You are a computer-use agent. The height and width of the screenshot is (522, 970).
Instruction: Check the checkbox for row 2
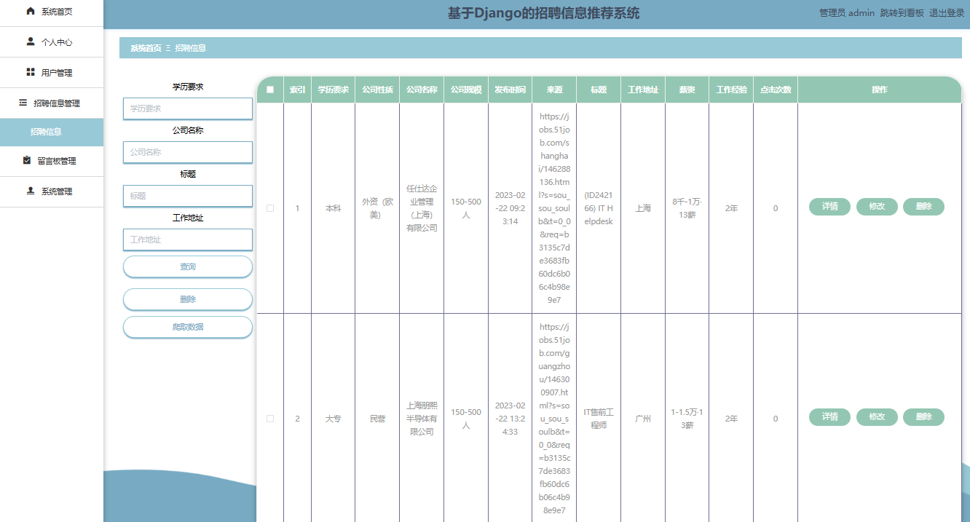(270, 419)
